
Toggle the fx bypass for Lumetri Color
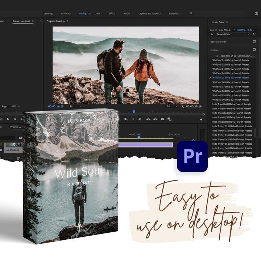click(212, 34)
